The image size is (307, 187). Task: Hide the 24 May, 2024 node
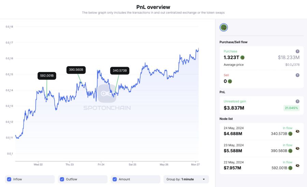coord(297,131)
